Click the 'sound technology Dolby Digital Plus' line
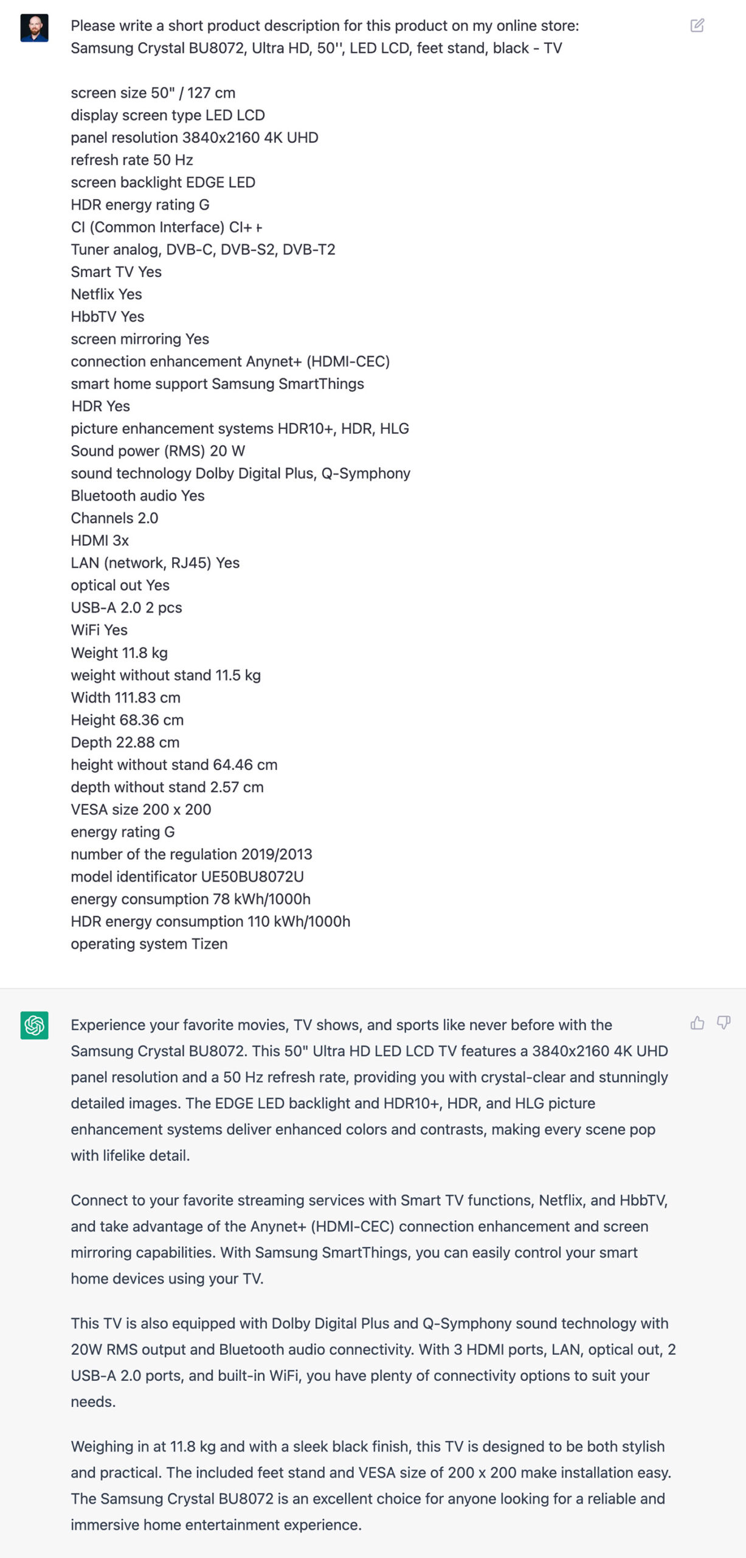Viewport: 746px width, 1558px height. [x=240, y=473]
